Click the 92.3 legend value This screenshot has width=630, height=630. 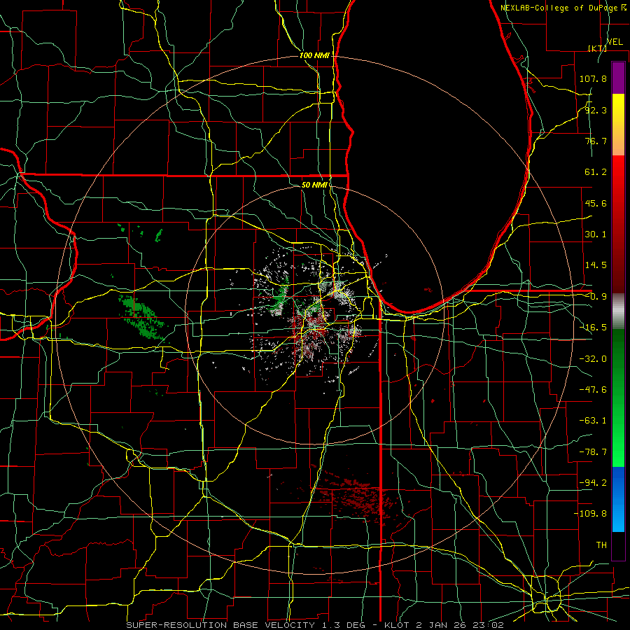click(x=596, y=110)
